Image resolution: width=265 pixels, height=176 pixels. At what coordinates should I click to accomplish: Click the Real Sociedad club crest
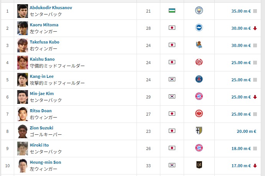click(199, 45)
